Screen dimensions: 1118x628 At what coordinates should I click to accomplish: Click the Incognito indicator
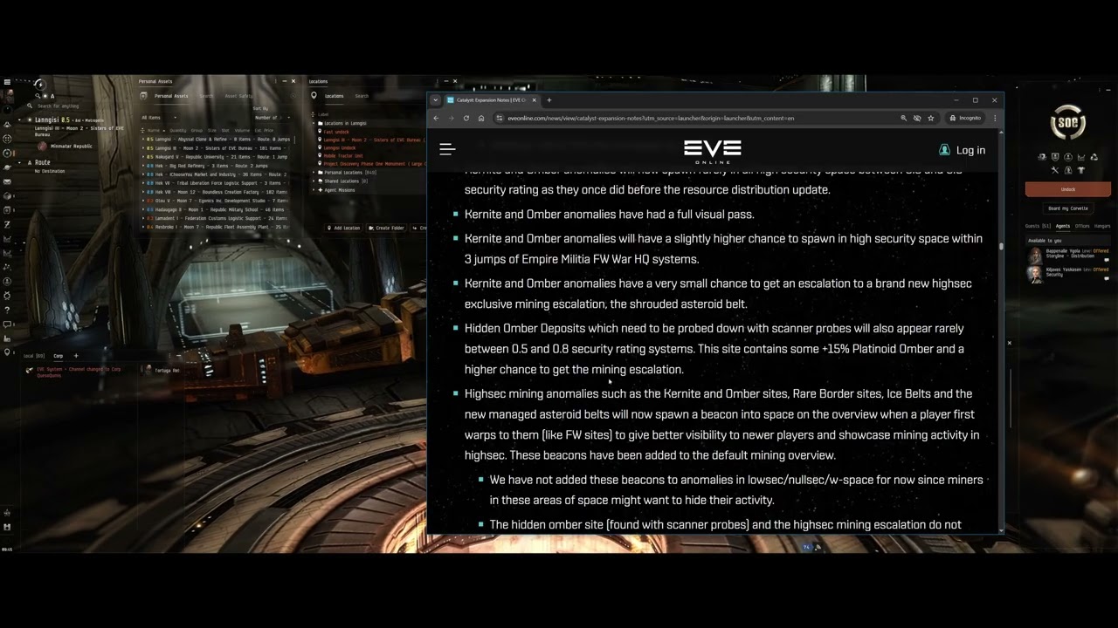tap(965, 118)
